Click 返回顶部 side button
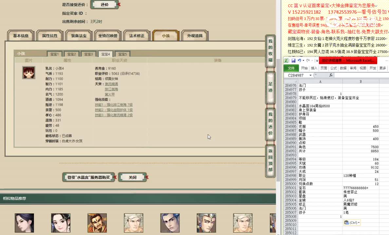The width and height of the screenshot is (389, 235). pyautogui.click(x=270, y=160)
